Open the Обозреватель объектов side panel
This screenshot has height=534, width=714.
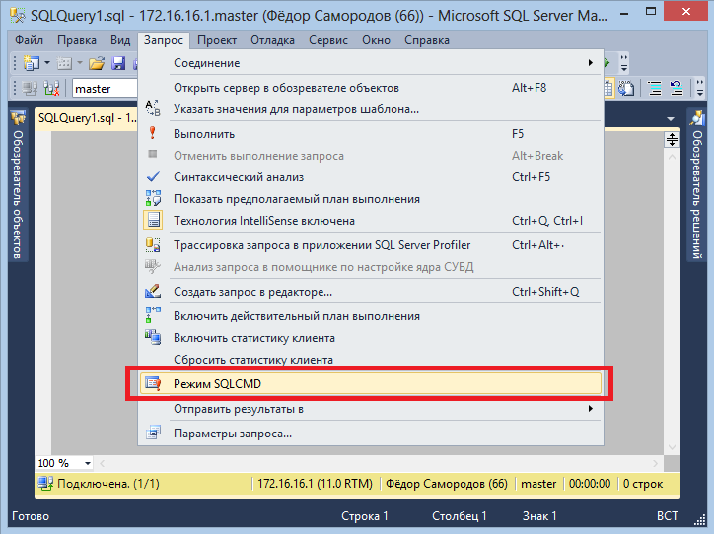coord(18,184)
